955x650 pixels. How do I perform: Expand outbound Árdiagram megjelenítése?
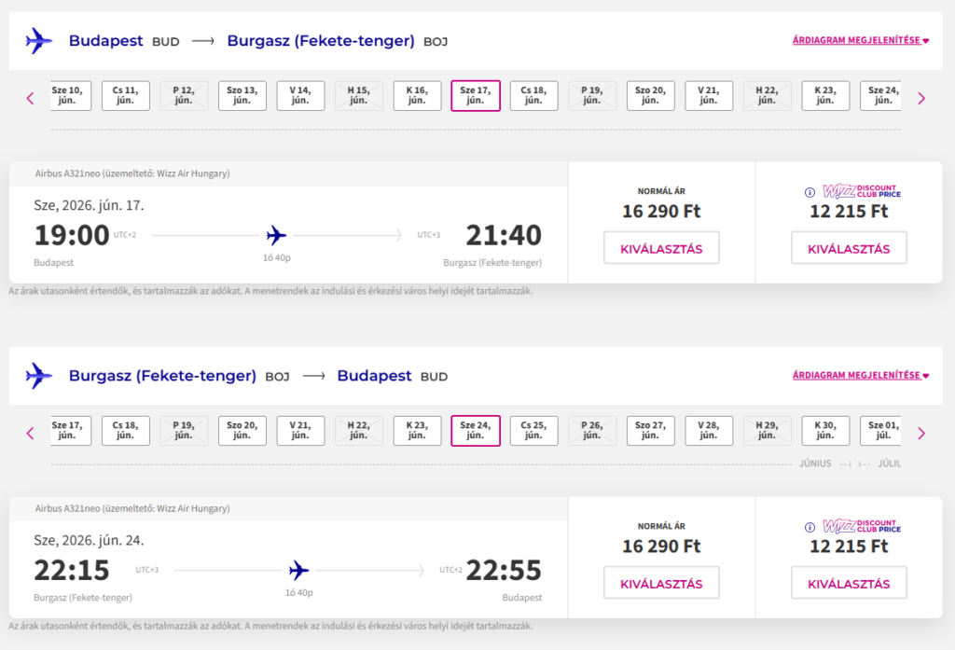[x=860, y=41]
